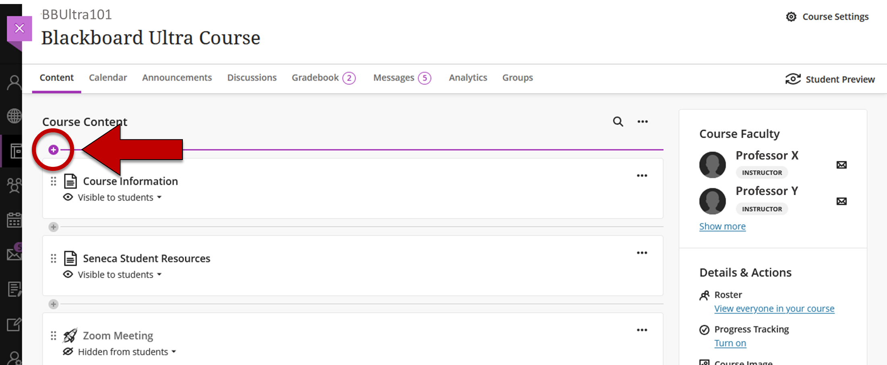Click View everyone in your course link

[774, 309]
